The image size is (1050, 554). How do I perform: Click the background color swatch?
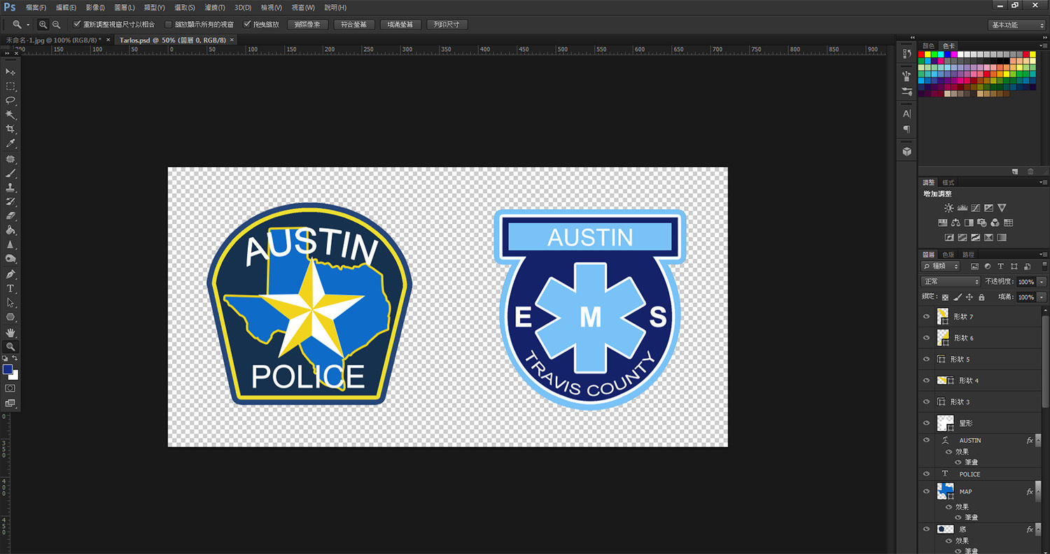(15, 376)
